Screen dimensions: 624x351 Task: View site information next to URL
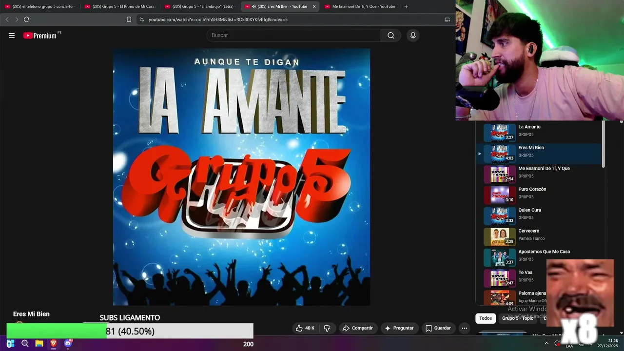141,19
